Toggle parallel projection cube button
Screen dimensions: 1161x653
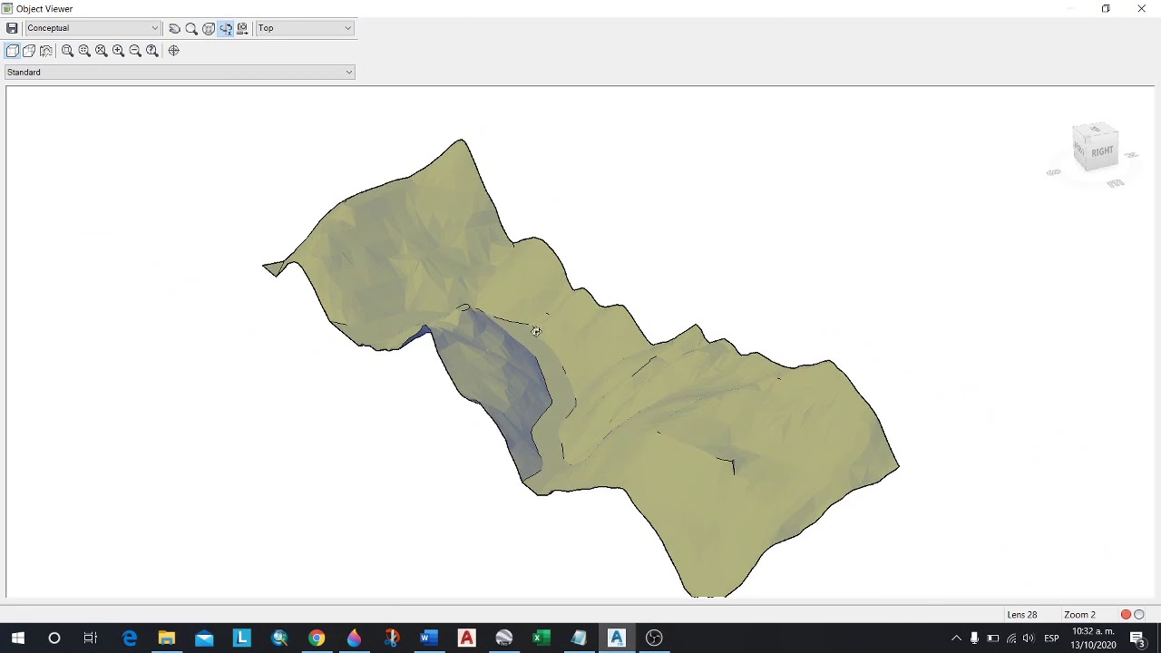pos(13,51)
